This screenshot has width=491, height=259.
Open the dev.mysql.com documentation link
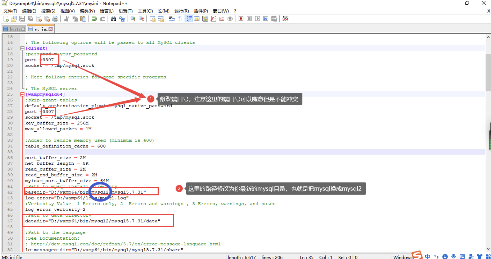pyautogui.click(x=126, y=244)
